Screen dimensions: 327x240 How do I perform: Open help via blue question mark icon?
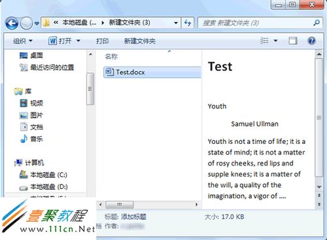click(312, 41)
